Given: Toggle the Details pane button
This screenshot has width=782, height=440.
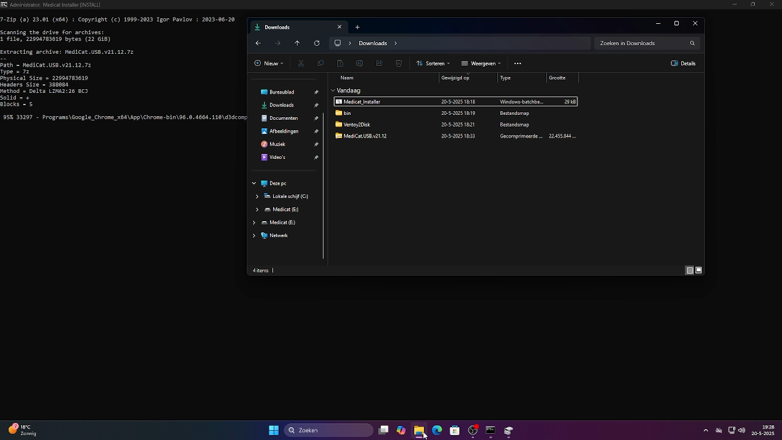Looking at the screenshot, I should click(x=683, y=64).
